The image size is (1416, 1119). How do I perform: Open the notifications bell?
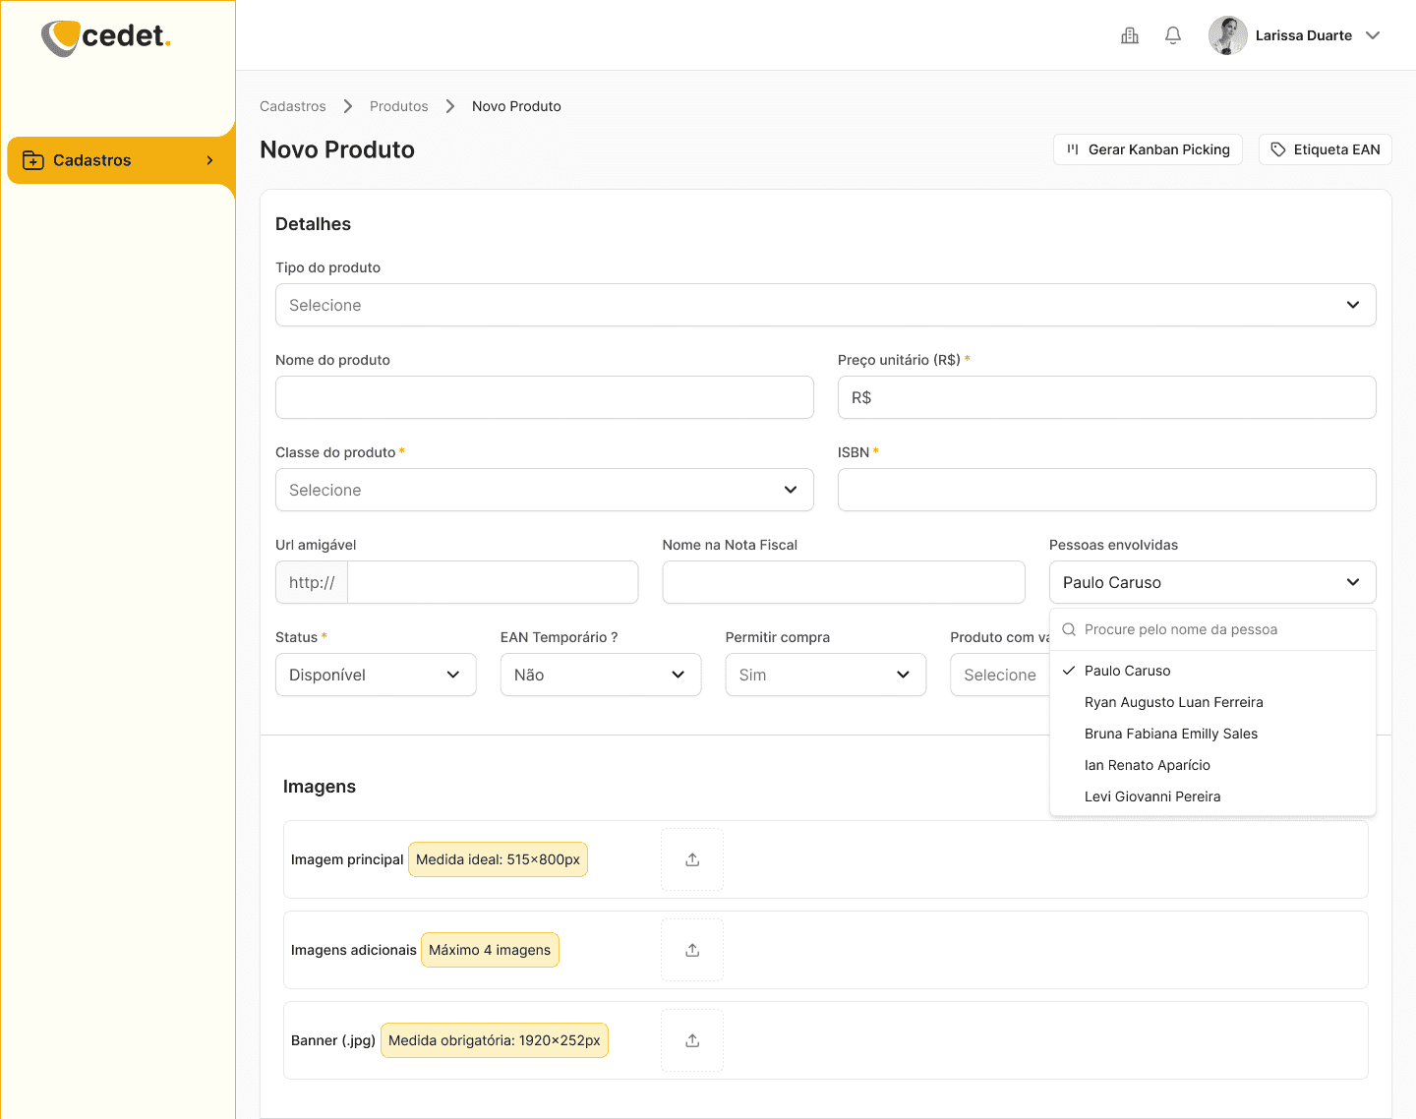[1173, 35]
